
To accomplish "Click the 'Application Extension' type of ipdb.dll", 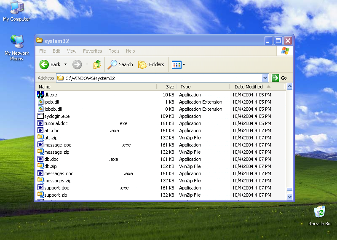I will click(x=201, y=102).
